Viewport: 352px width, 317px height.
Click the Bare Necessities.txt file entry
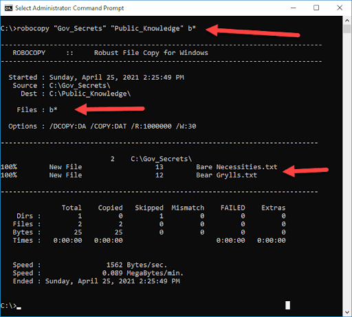pos(236,167)
